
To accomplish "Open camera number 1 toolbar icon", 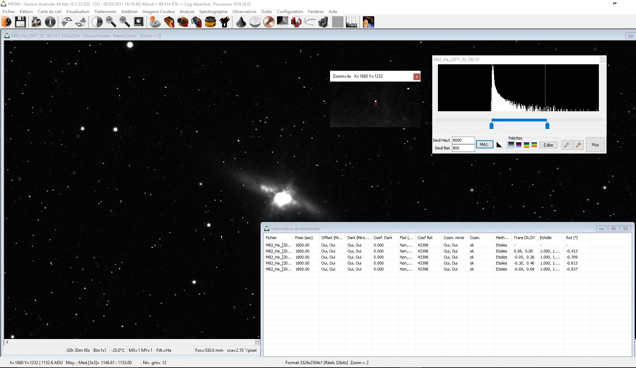I will [x=169, y=22].
